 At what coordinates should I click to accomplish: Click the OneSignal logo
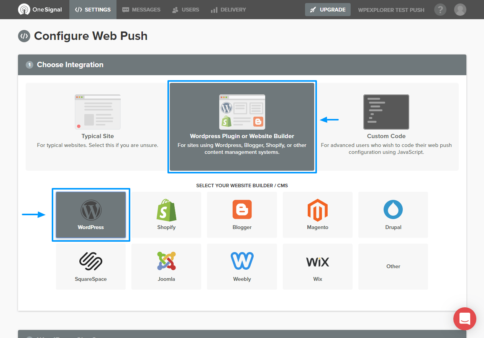tap(40, 10)
